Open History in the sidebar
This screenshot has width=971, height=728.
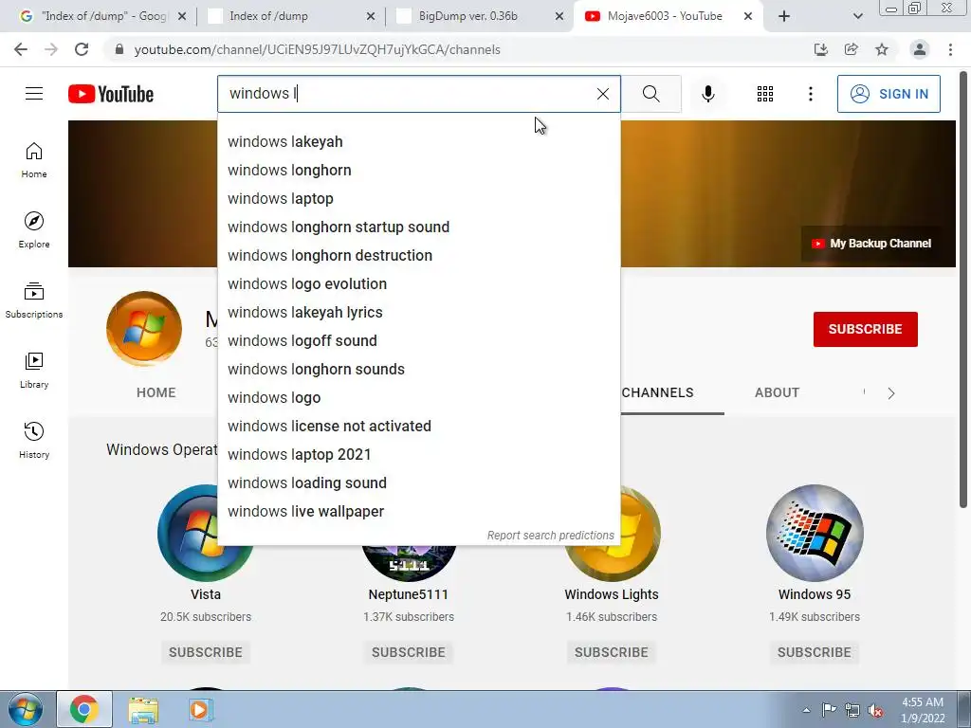point(34,440)
